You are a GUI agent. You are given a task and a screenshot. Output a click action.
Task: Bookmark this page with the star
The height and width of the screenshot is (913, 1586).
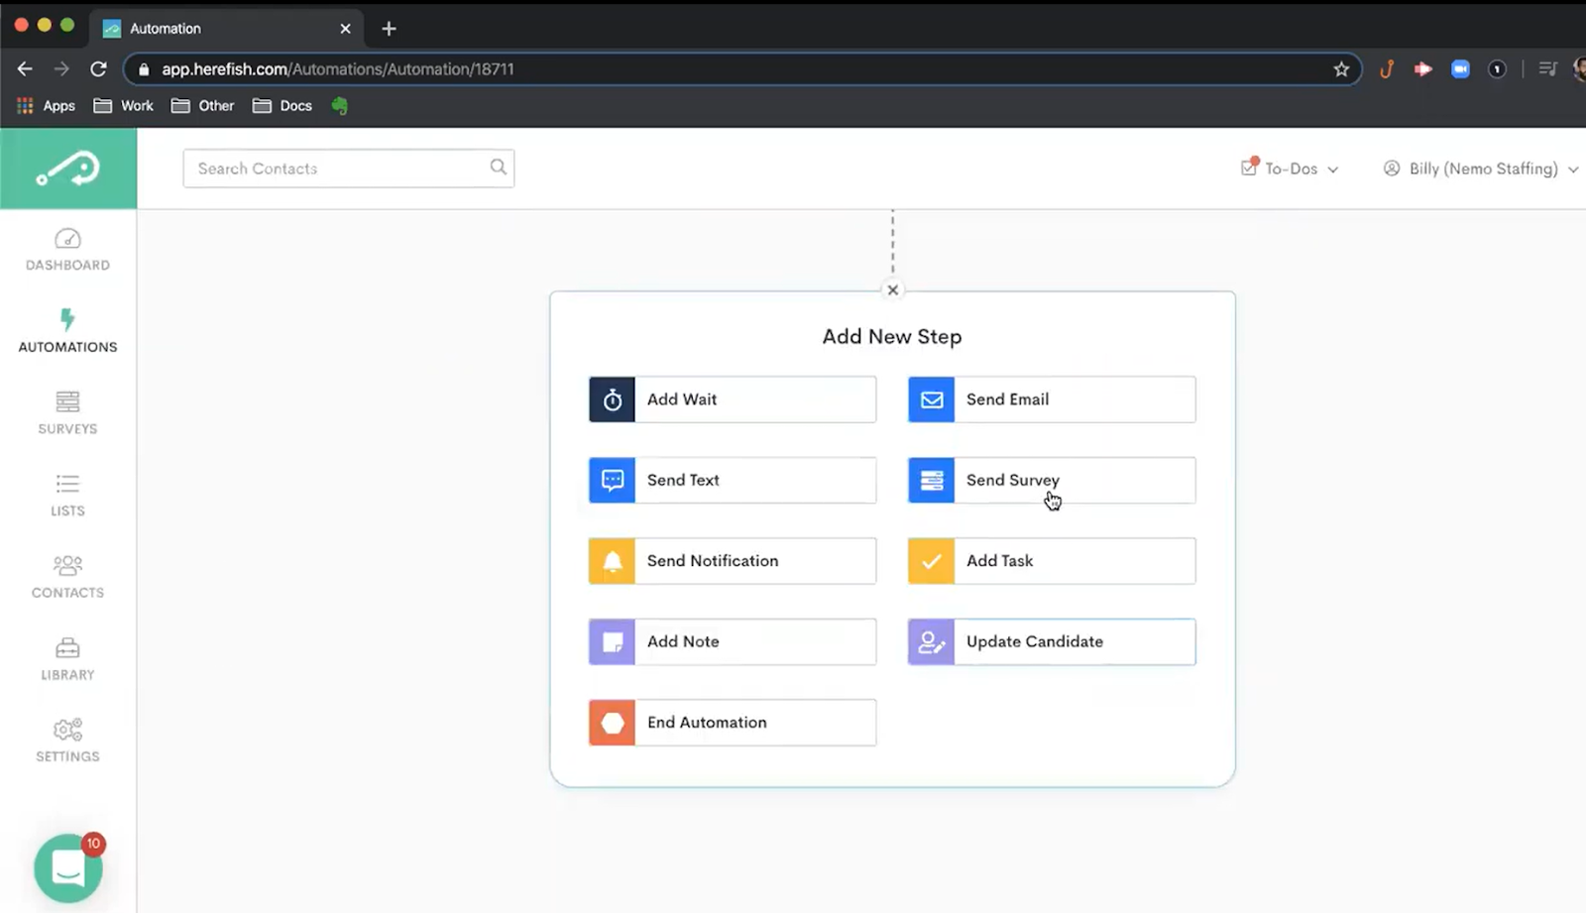[x=1341, y=69]
